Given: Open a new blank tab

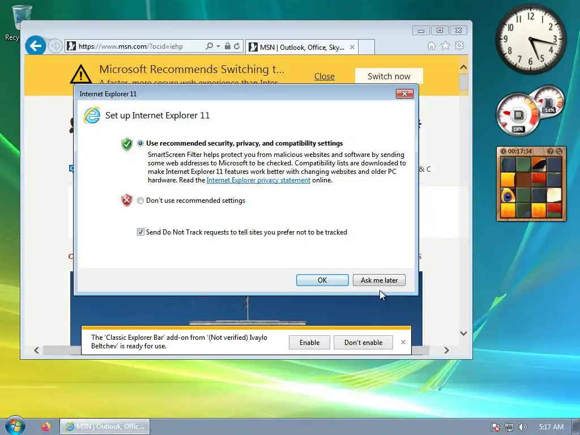Looking at the screenshot, I should point(366,47).
